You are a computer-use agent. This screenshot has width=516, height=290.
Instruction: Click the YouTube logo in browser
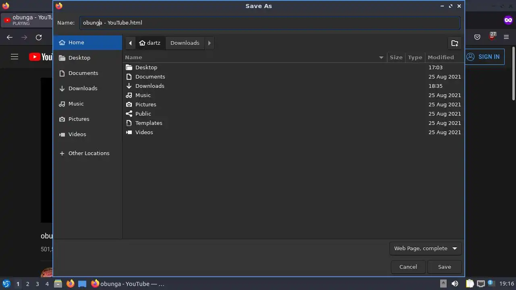point(41,57)
